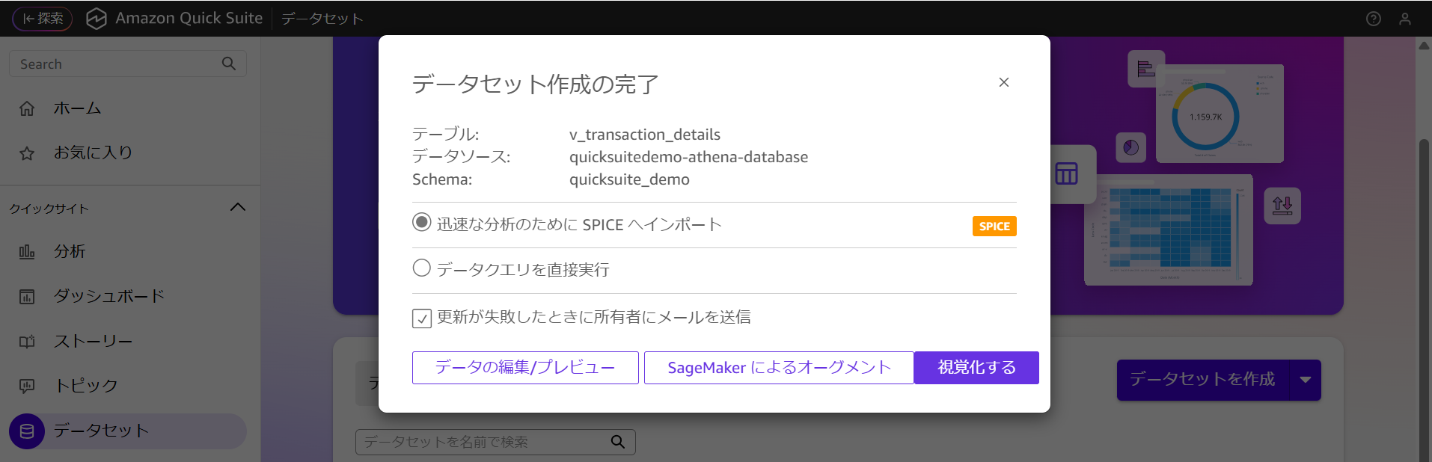Screen dimensions: 1432x462
Task: Click the table grid icon in banner
Action: coord(1067,173)
